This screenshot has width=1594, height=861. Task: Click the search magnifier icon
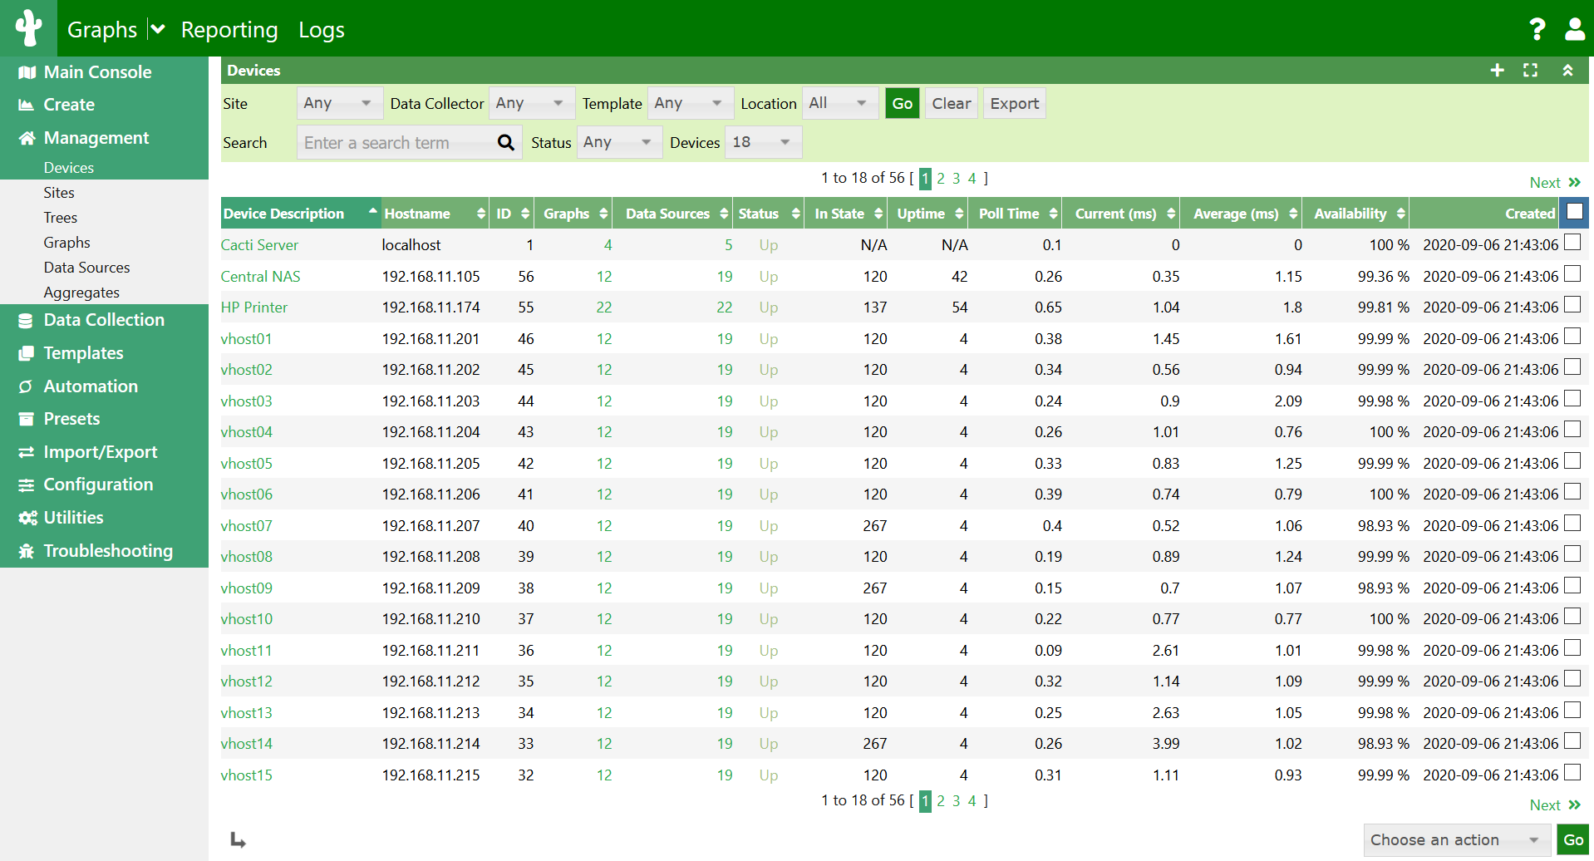click(506, 142)
